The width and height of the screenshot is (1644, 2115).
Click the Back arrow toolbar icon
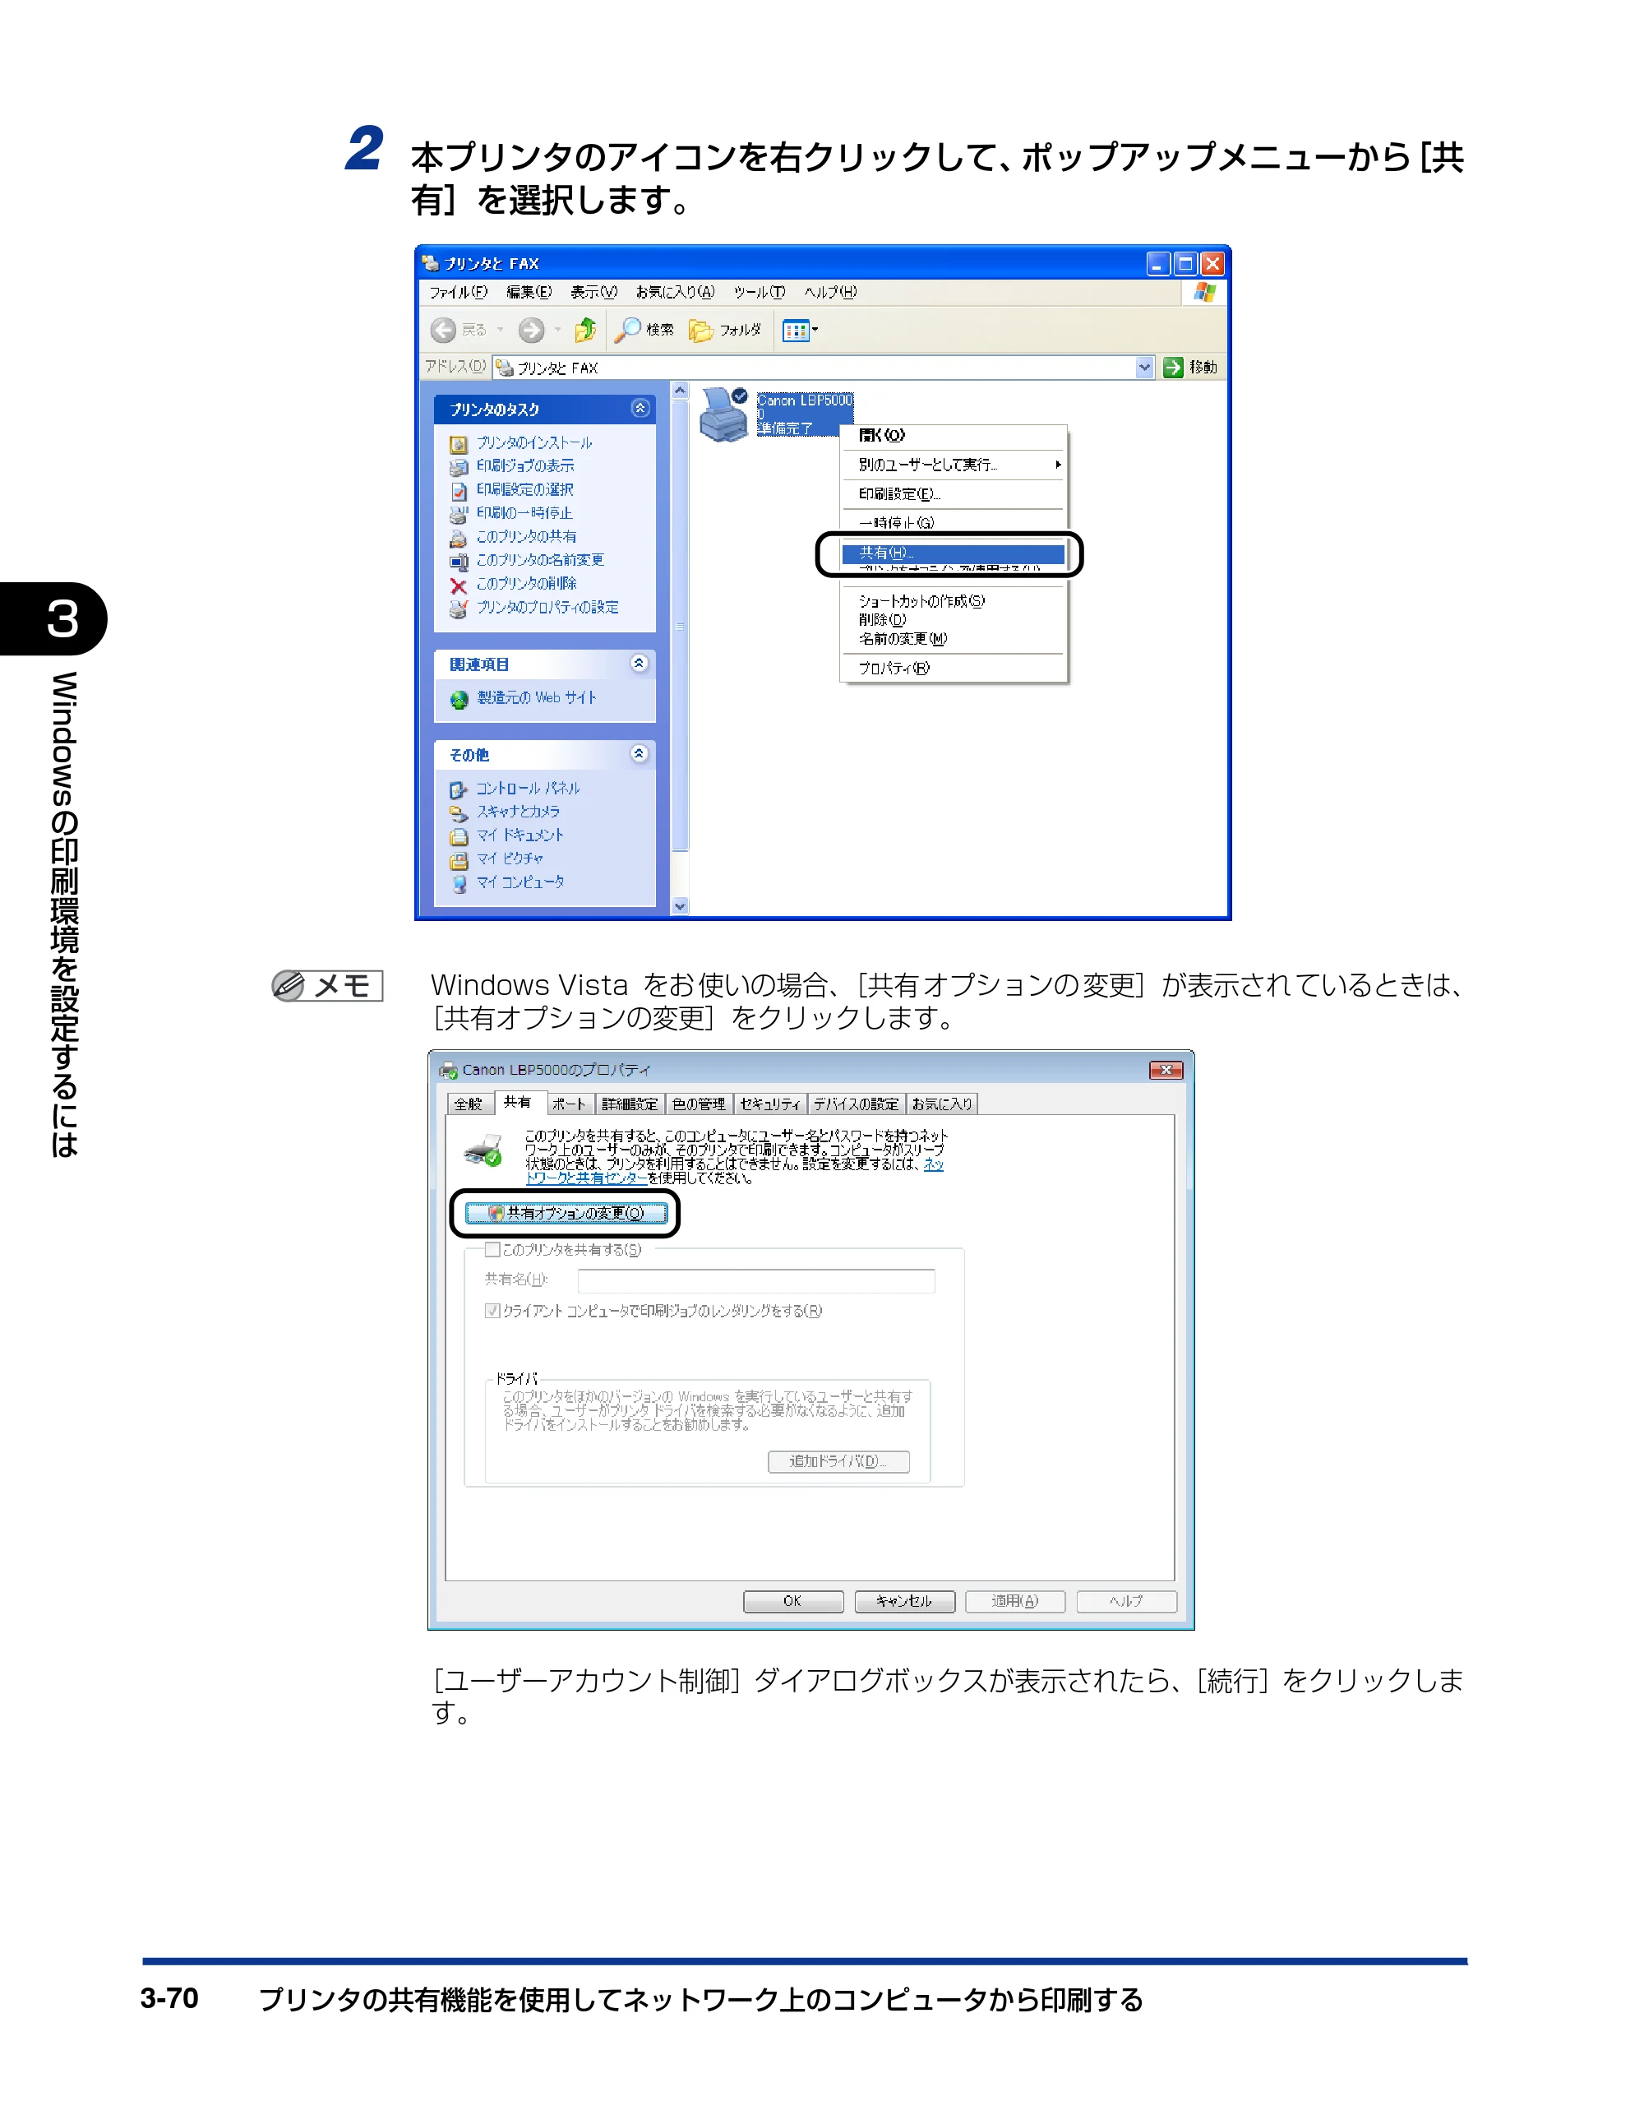(x=443, y=331)
